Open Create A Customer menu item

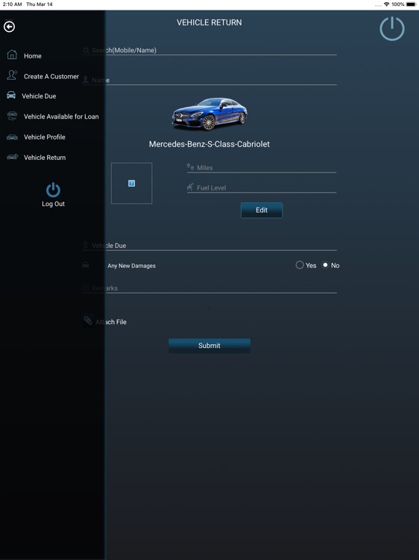click(51, 76)
